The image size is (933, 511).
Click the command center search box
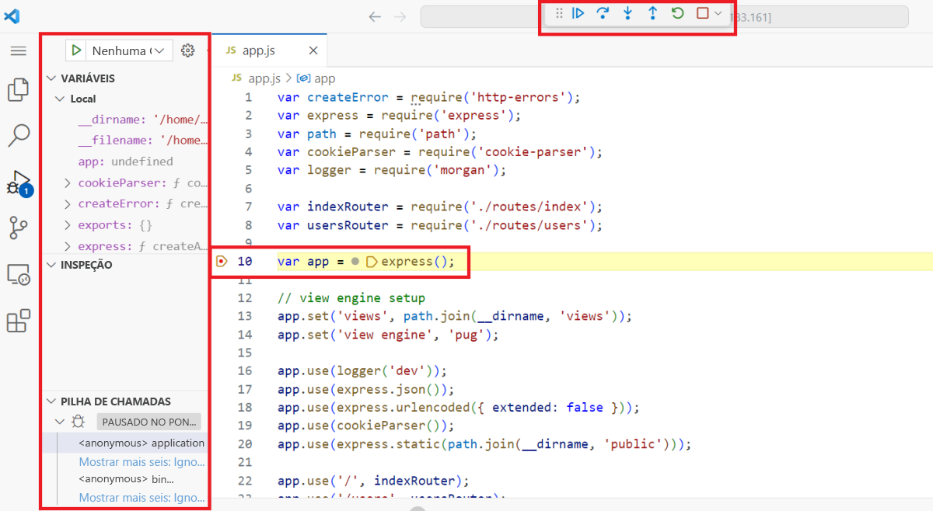[665, 16]
